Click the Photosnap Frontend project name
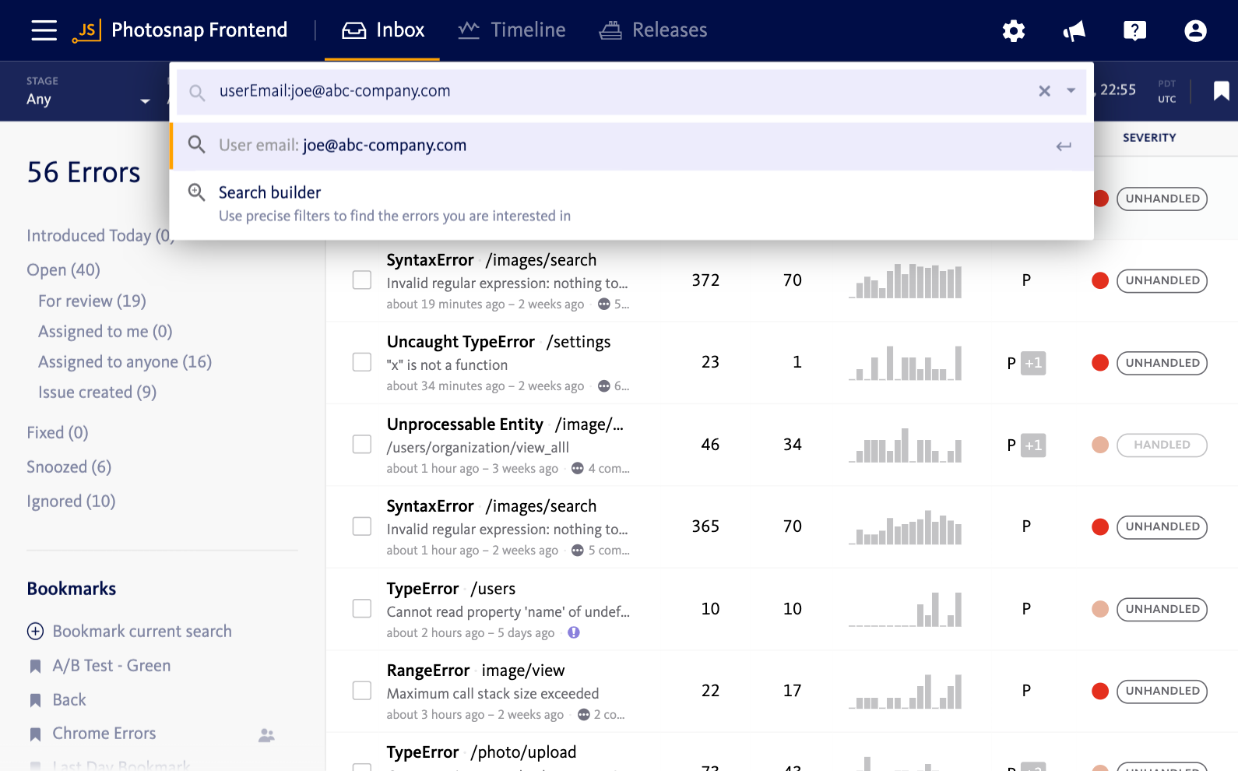Screen dimensions: 1238x771 pos(199,30)
